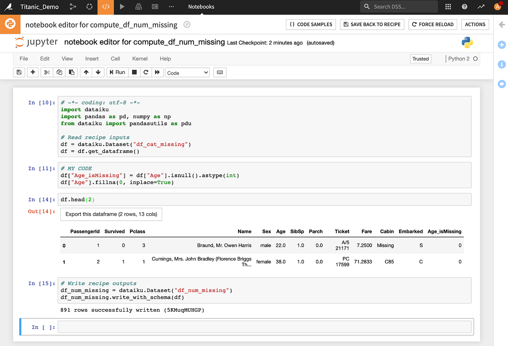Export this dataframe of 2 rows
The height and width of the screenshot is (346, 508).
tap(111, 214)
